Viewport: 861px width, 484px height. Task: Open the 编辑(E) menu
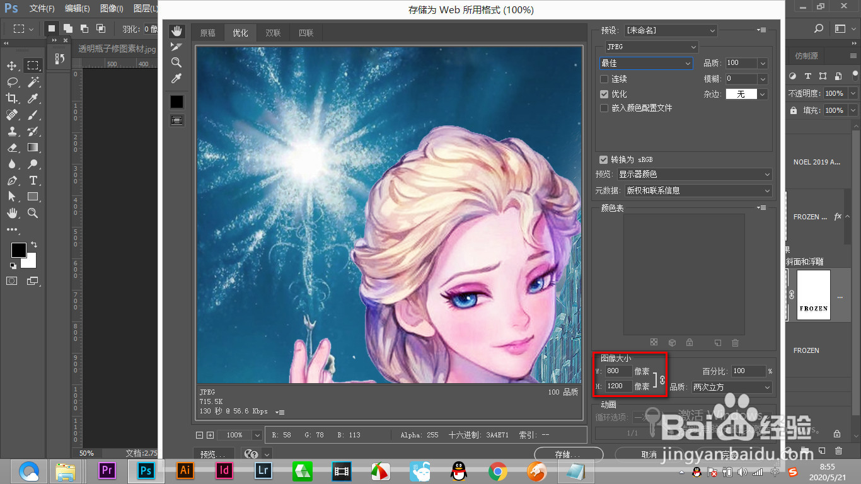point(78,9)
